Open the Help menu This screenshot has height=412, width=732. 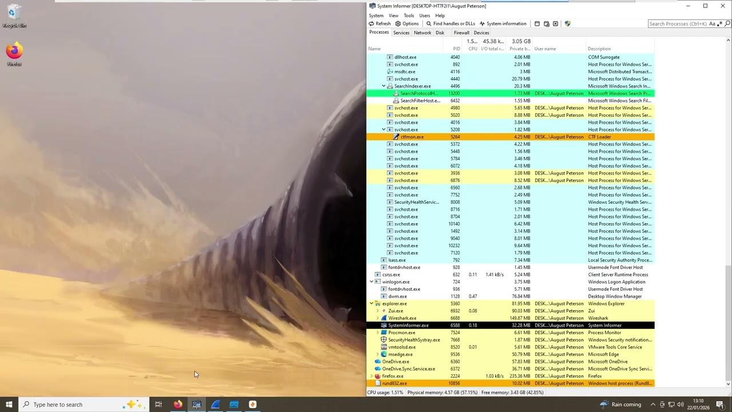440,15
